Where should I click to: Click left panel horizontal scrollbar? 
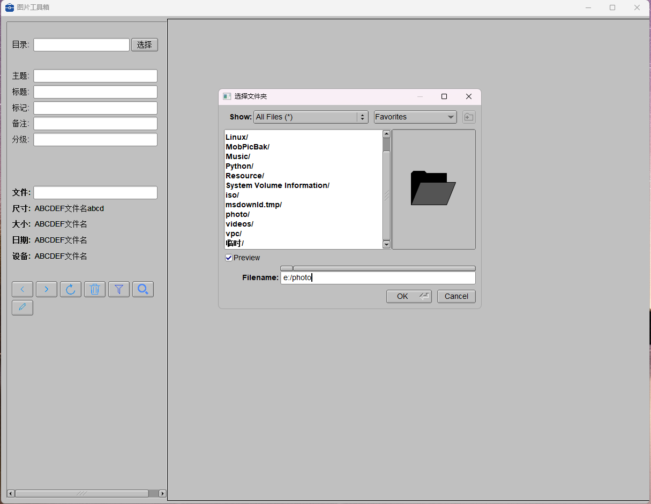pos(81,493)
